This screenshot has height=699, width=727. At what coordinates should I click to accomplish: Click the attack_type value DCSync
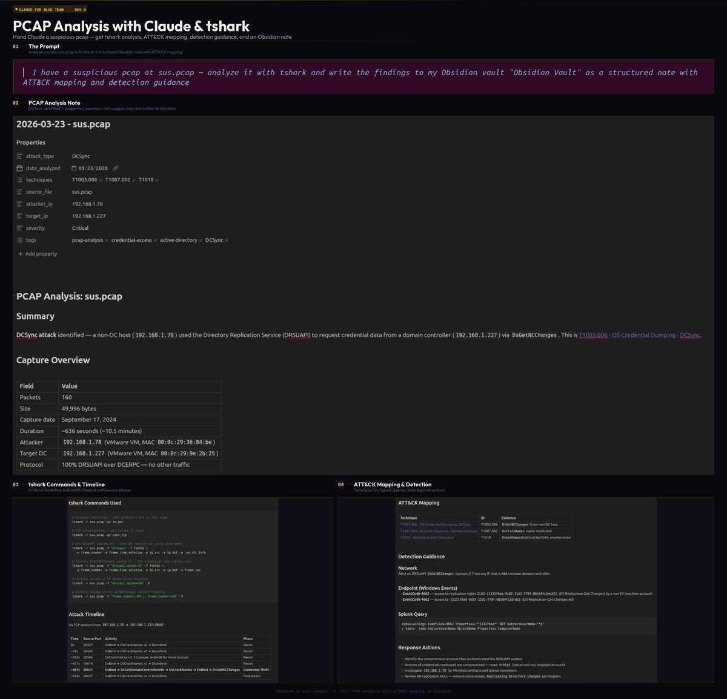pos(81,156)
